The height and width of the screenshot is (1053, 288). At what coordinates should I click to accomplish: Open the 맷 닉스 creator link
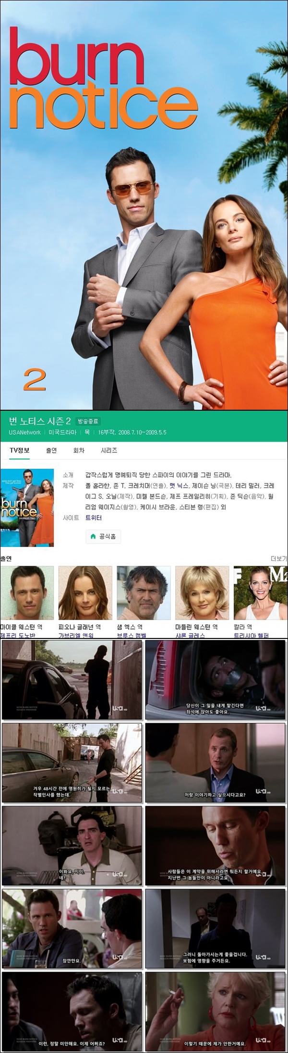pyautogui.click(x=179, y=486)
